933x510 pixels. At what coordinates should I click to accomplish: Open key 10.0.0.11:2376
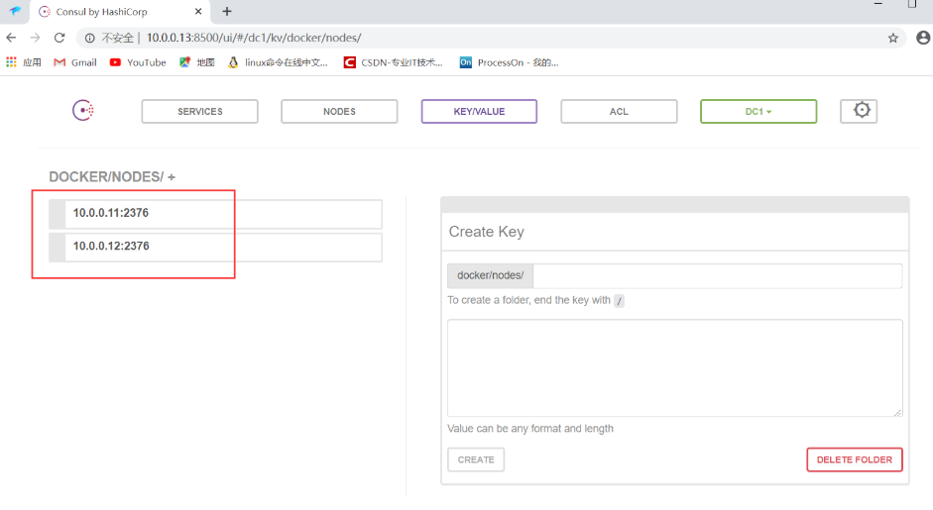(215, 213)
